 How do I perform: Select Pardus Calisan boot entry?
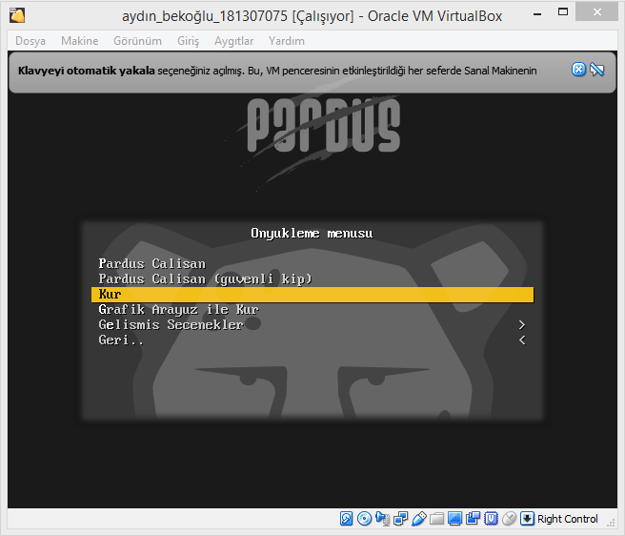(312, 264)
